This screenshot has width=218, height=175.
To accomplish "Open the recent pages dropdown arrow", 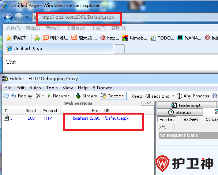I will point(27,17).
